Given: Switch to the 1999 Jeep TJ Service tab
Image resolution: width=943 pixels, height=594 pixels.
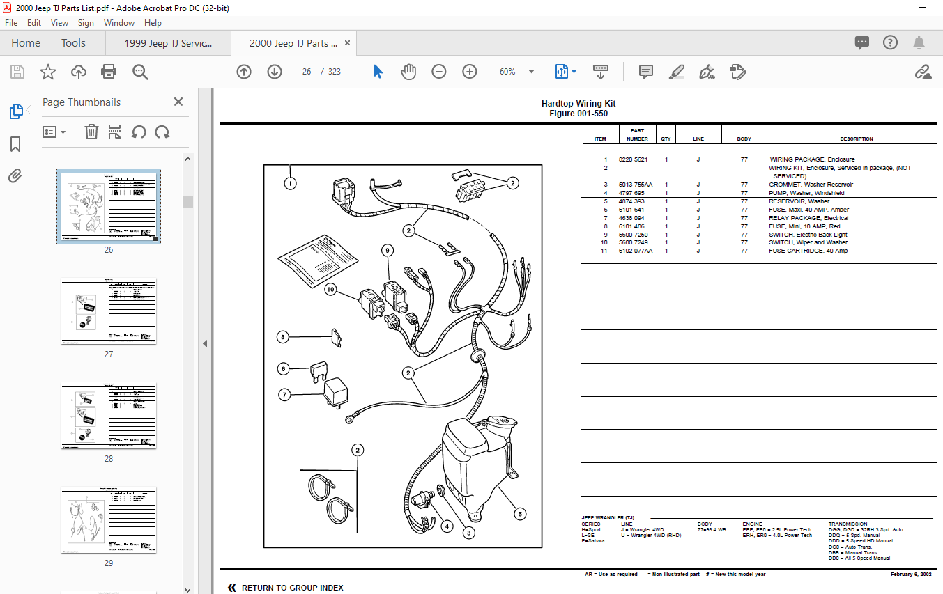Looking at the screenshot, I should click(168, 43).
